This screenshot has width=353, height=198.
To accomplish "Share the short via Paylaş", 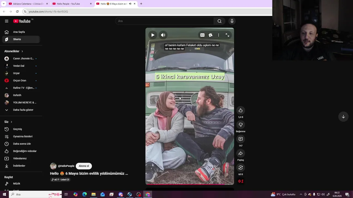I will pyautogui.click(x=240, y=153).
